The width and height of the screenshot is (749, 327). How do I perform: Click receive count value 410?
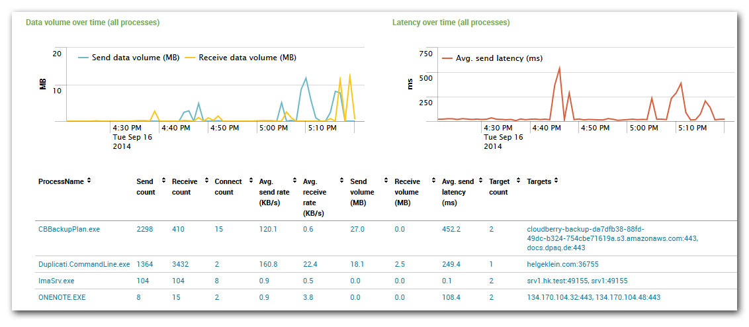pyautogui.click(x=178, y=230)
